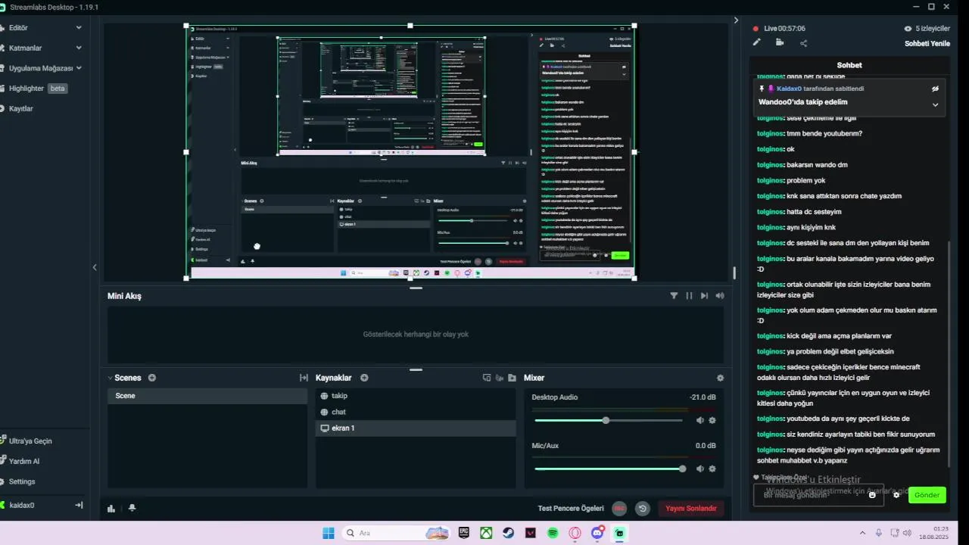Open Mic/Aux settings gear
This screenshot has width=969, height=545.
click(712, 469)
